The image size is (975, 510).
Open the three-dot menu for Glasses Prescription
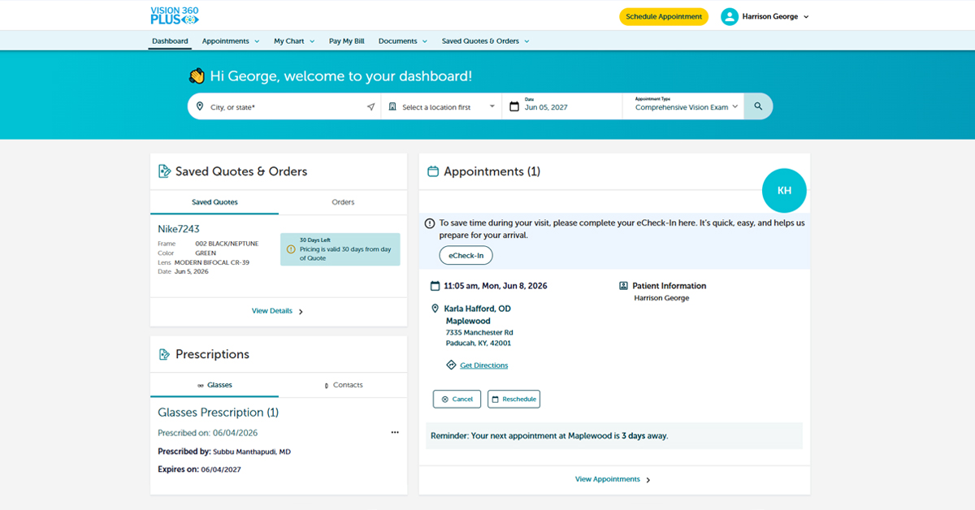point(395,433)
